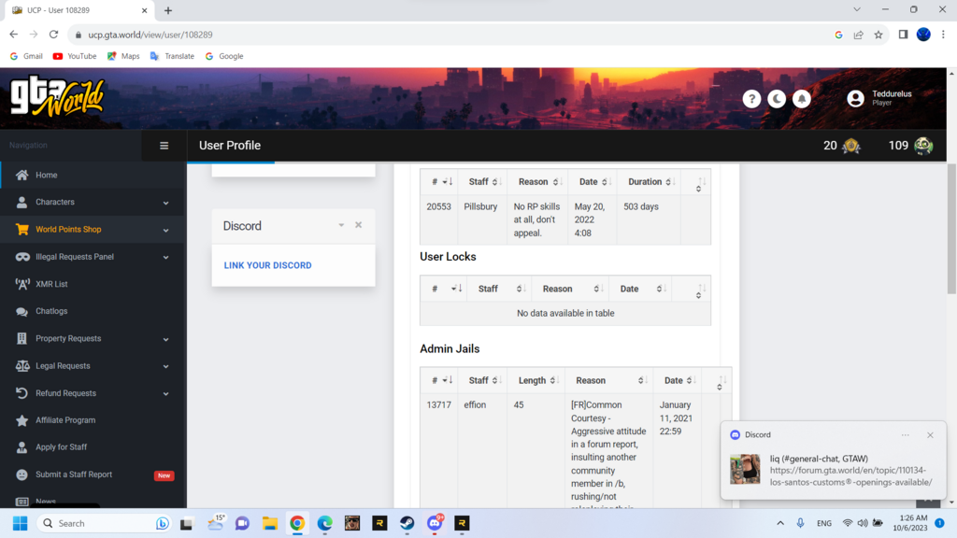Share this page icon in address bar
The width and height of the screenshot is (957, 538).
[x=858, y=35]
